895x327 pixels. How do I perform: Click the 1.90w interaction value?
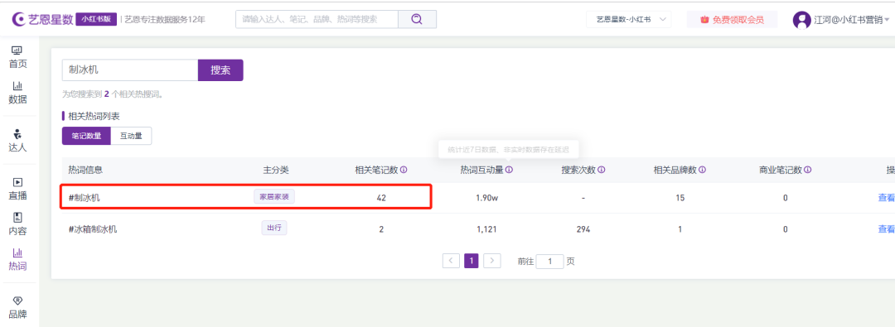[x=487, y=198]
